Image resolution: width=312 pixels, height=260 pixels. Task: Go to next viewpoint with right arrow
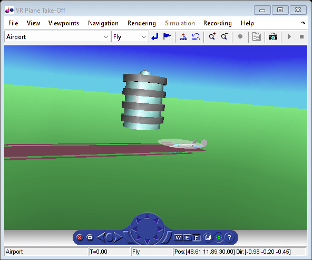[x=118, y=237]
